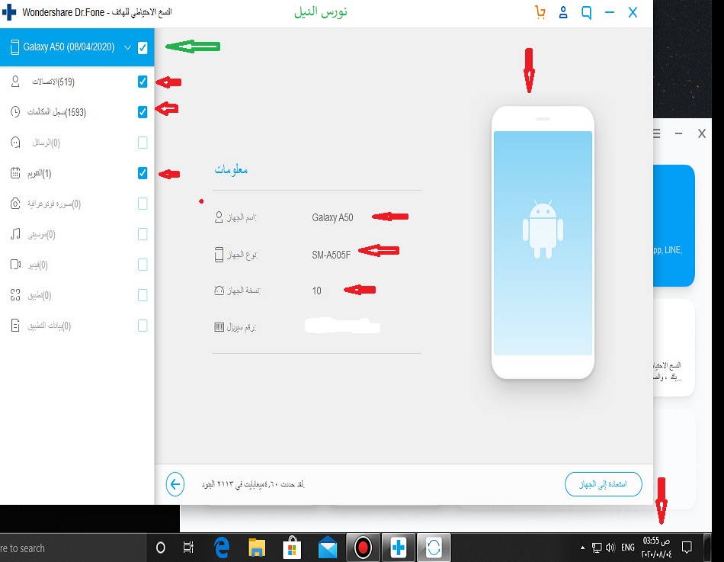Open the user account profile icon
The image size is (724, 562).
(563, 13)
